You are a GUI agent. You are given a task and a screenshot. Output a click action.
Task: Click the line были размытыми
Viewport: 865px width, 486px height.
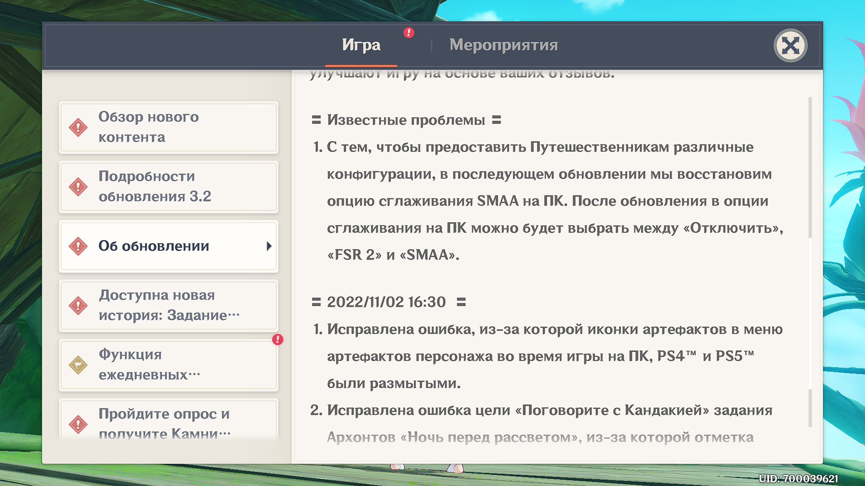coord(394,383)
